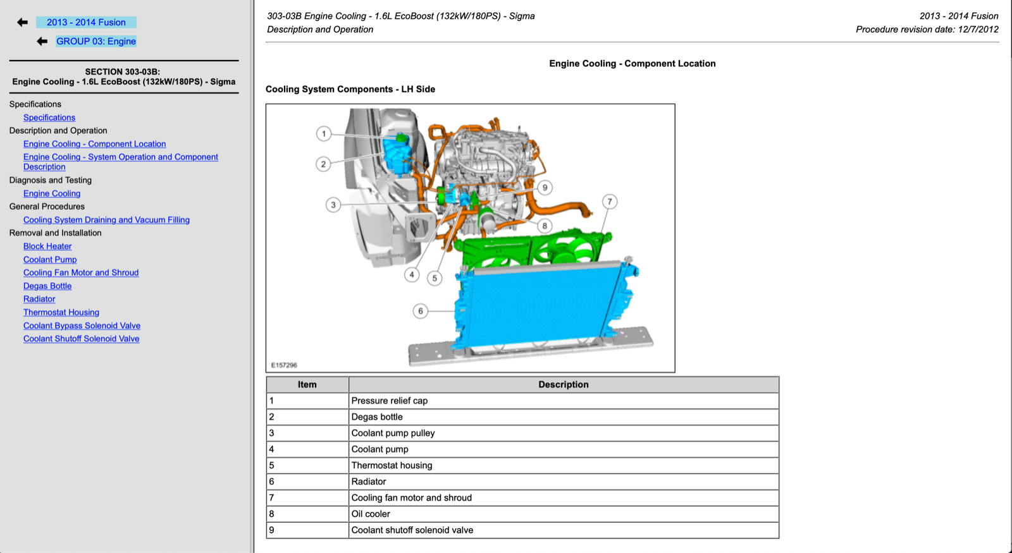Open the Degas Bottle procedure
This screenshot has width=1012, height=553.
click(x=47, y=286)
